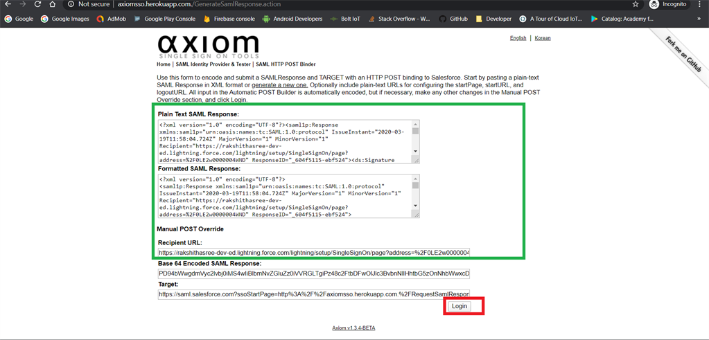Open Bolt IoT bookmark
The image size is (709, 340).
pyautogui.click(x=345, y=19)
